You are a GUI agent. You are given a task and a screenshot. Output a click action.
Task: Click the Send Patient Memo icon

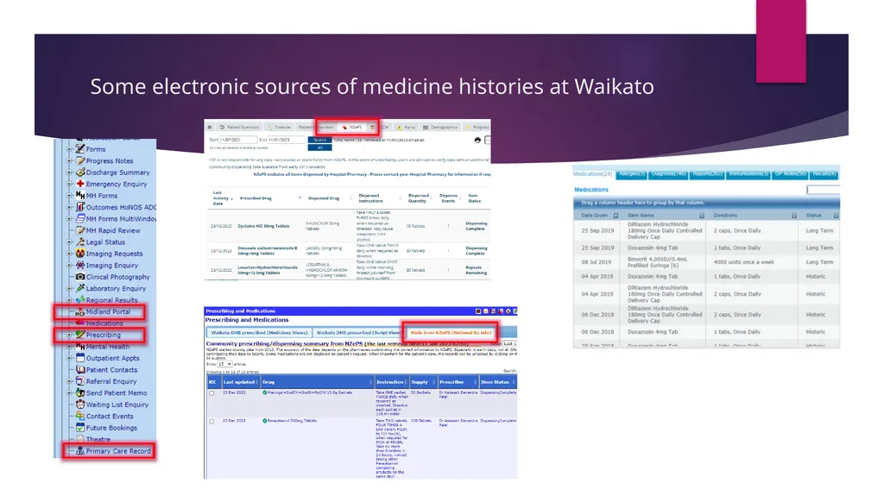tap(80, 392)
